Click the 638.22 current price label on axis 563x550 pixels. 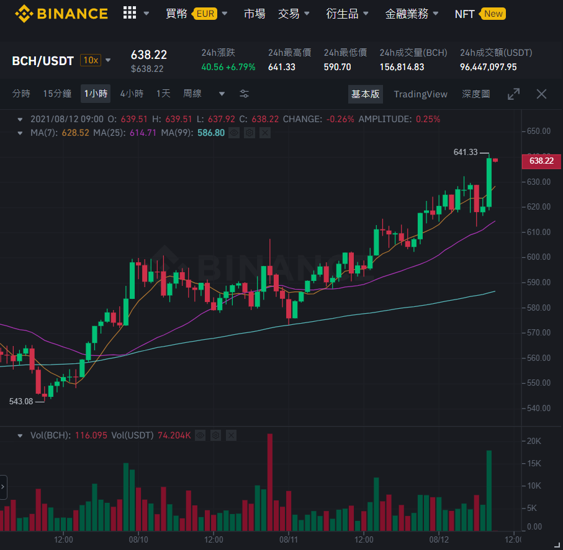point(541,161)
